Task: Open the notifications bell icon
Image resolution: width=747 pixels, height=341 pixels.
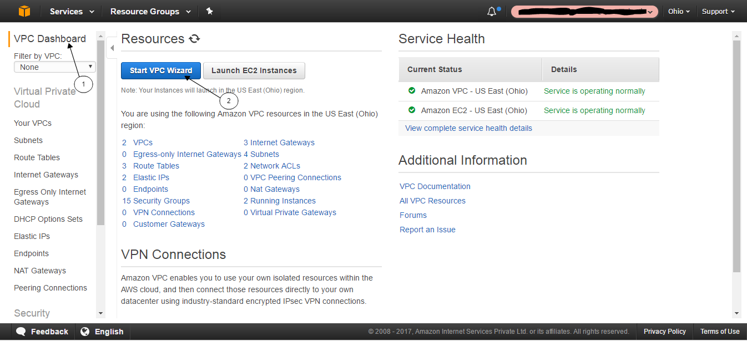Action: point(492,12)
